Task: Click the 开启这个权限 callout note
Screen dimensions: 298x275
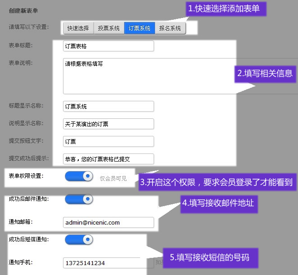Action: tap(217, 182)
